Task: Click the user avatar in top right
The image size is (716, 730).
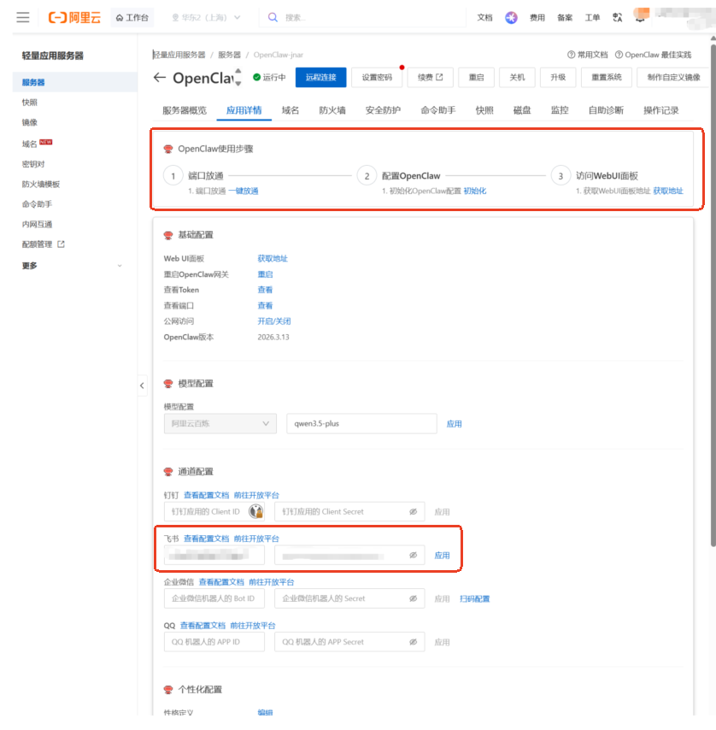Action: 640,16
